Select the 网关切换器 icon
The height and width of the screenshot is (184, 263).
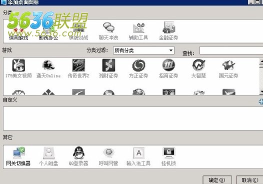tap(18, 153)
